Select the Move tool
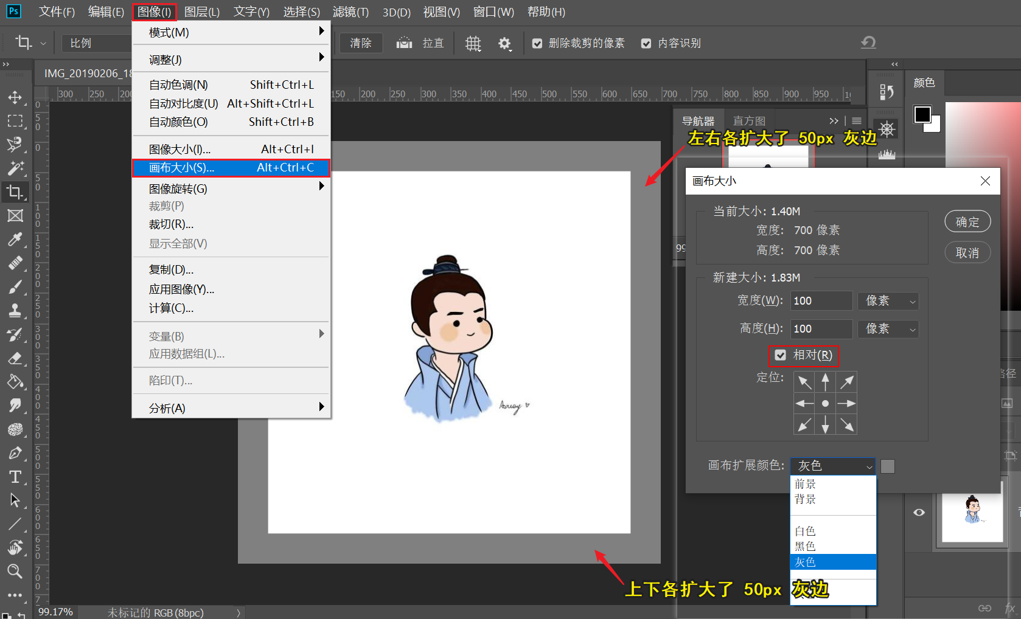This screenshot has width=1021, height=619. [15, 97]
